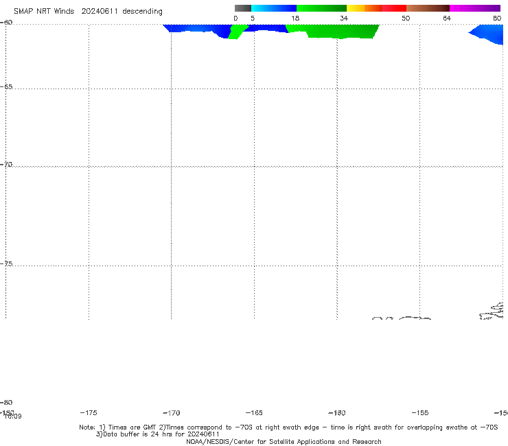Click the color bar scale label '34'

344,19
